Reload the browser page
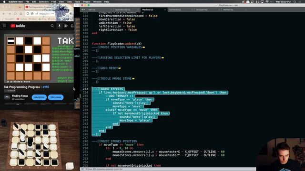Viewport: 305px width, 171px height. (x=15, y=14)
